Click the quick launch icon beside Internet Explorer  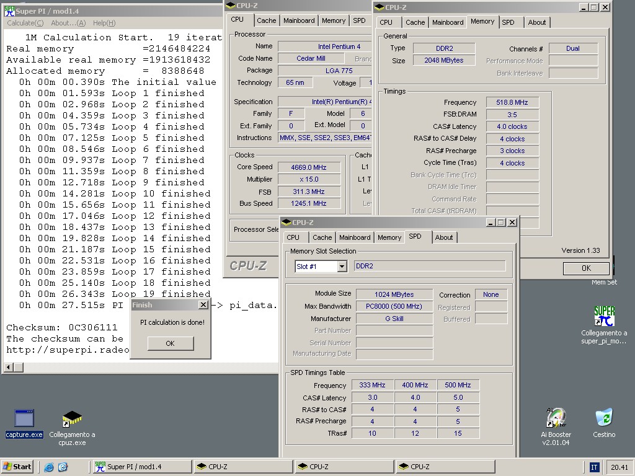coord(63,467)
